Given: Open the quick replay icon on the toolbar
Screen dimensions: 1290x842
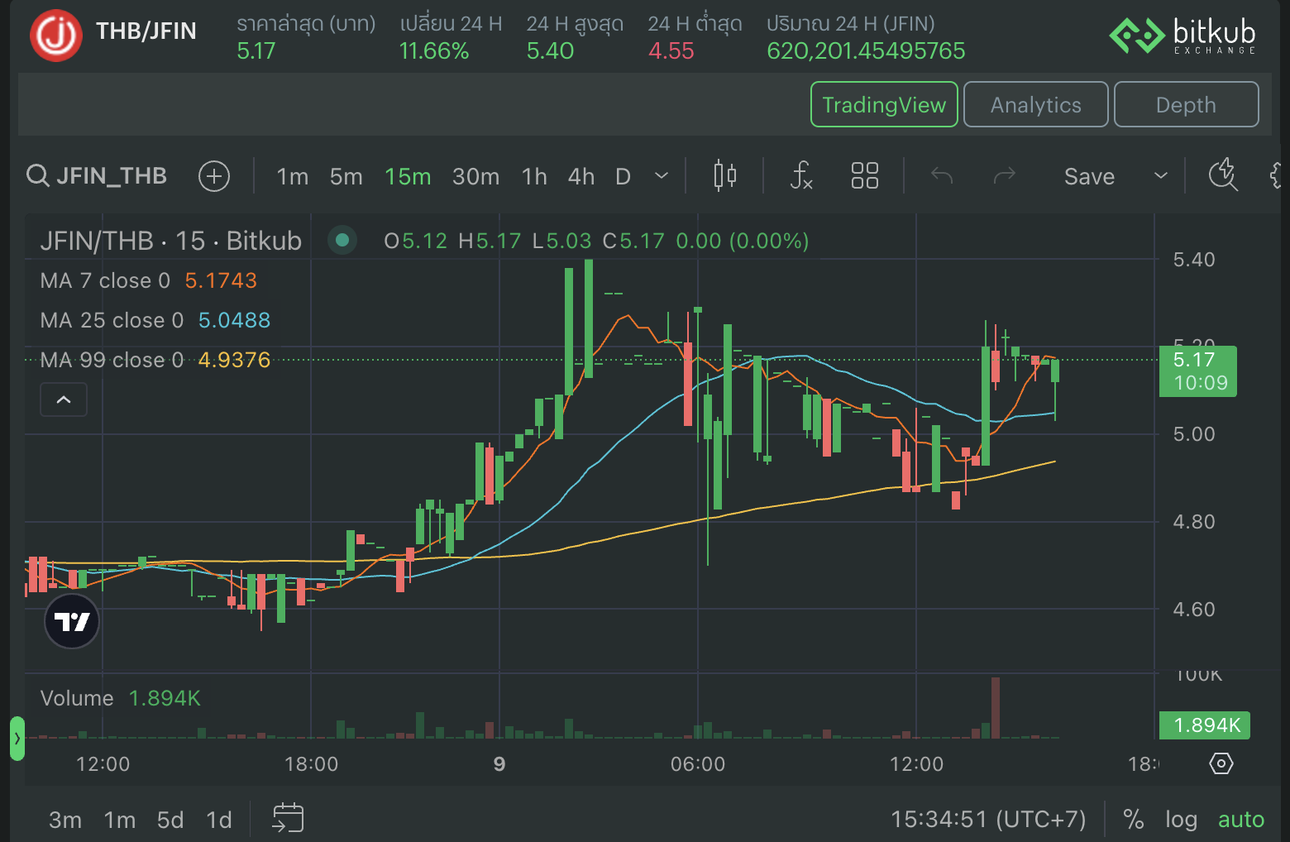Looking at the screenshot, I should tap(1223, 175).
